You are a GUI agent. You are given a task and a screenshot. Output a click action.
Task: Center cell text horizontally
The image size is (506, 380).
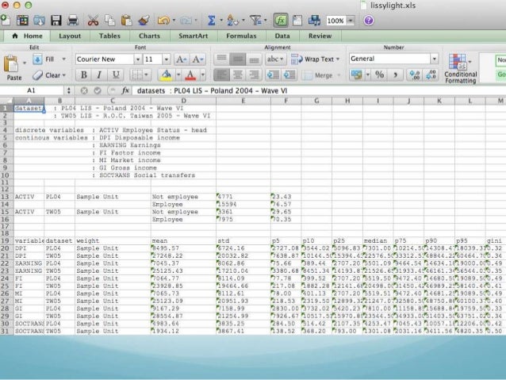[x=237, y=75]
